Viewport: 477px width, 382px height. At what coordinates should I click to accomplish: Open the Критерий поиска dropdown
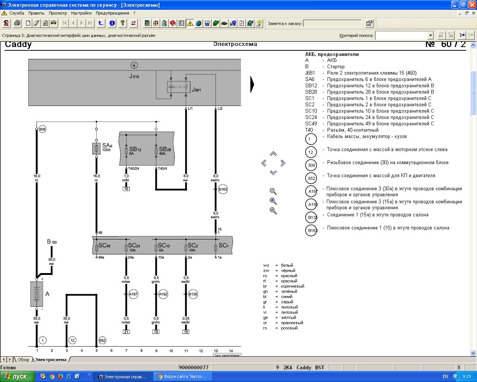pos(430,35)
